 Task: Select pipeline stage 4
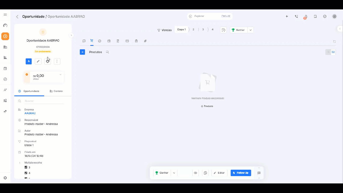click(212, 29)
